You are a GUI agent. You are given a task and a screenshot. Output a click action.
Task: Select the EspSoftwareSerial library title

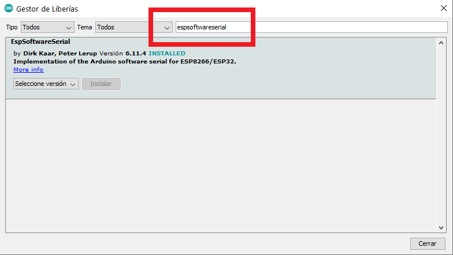coord(40,42)
